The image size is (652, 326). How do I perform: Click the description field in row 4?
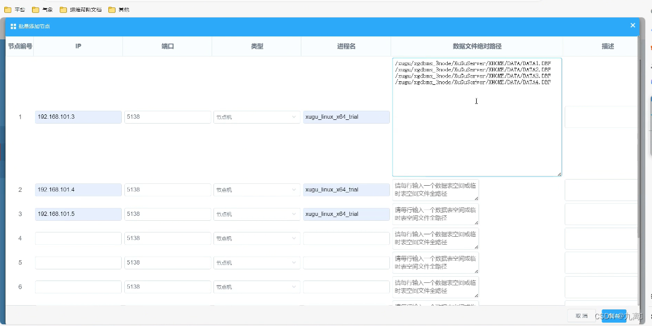click(602, 239)
